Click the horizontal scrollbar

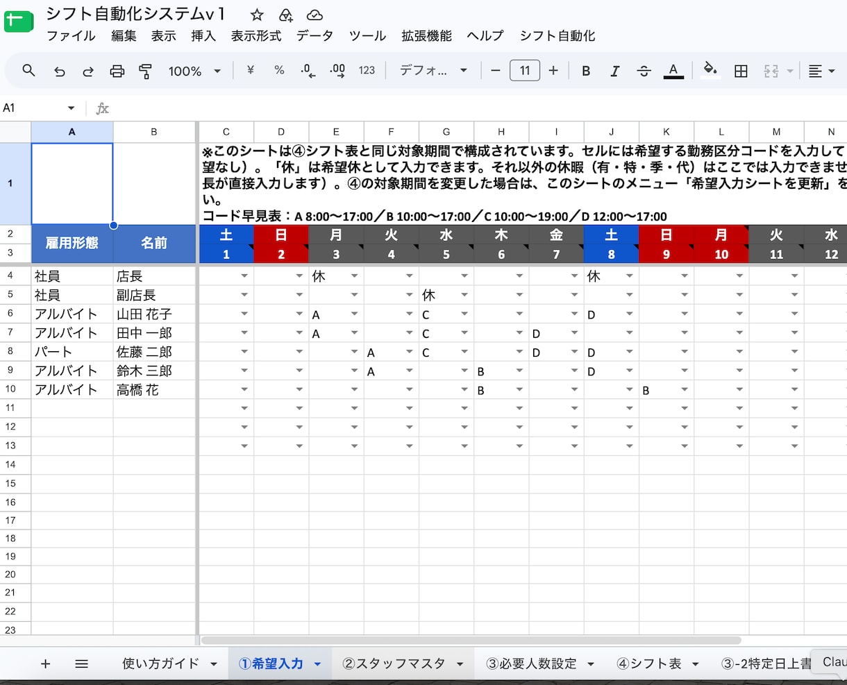471,641
